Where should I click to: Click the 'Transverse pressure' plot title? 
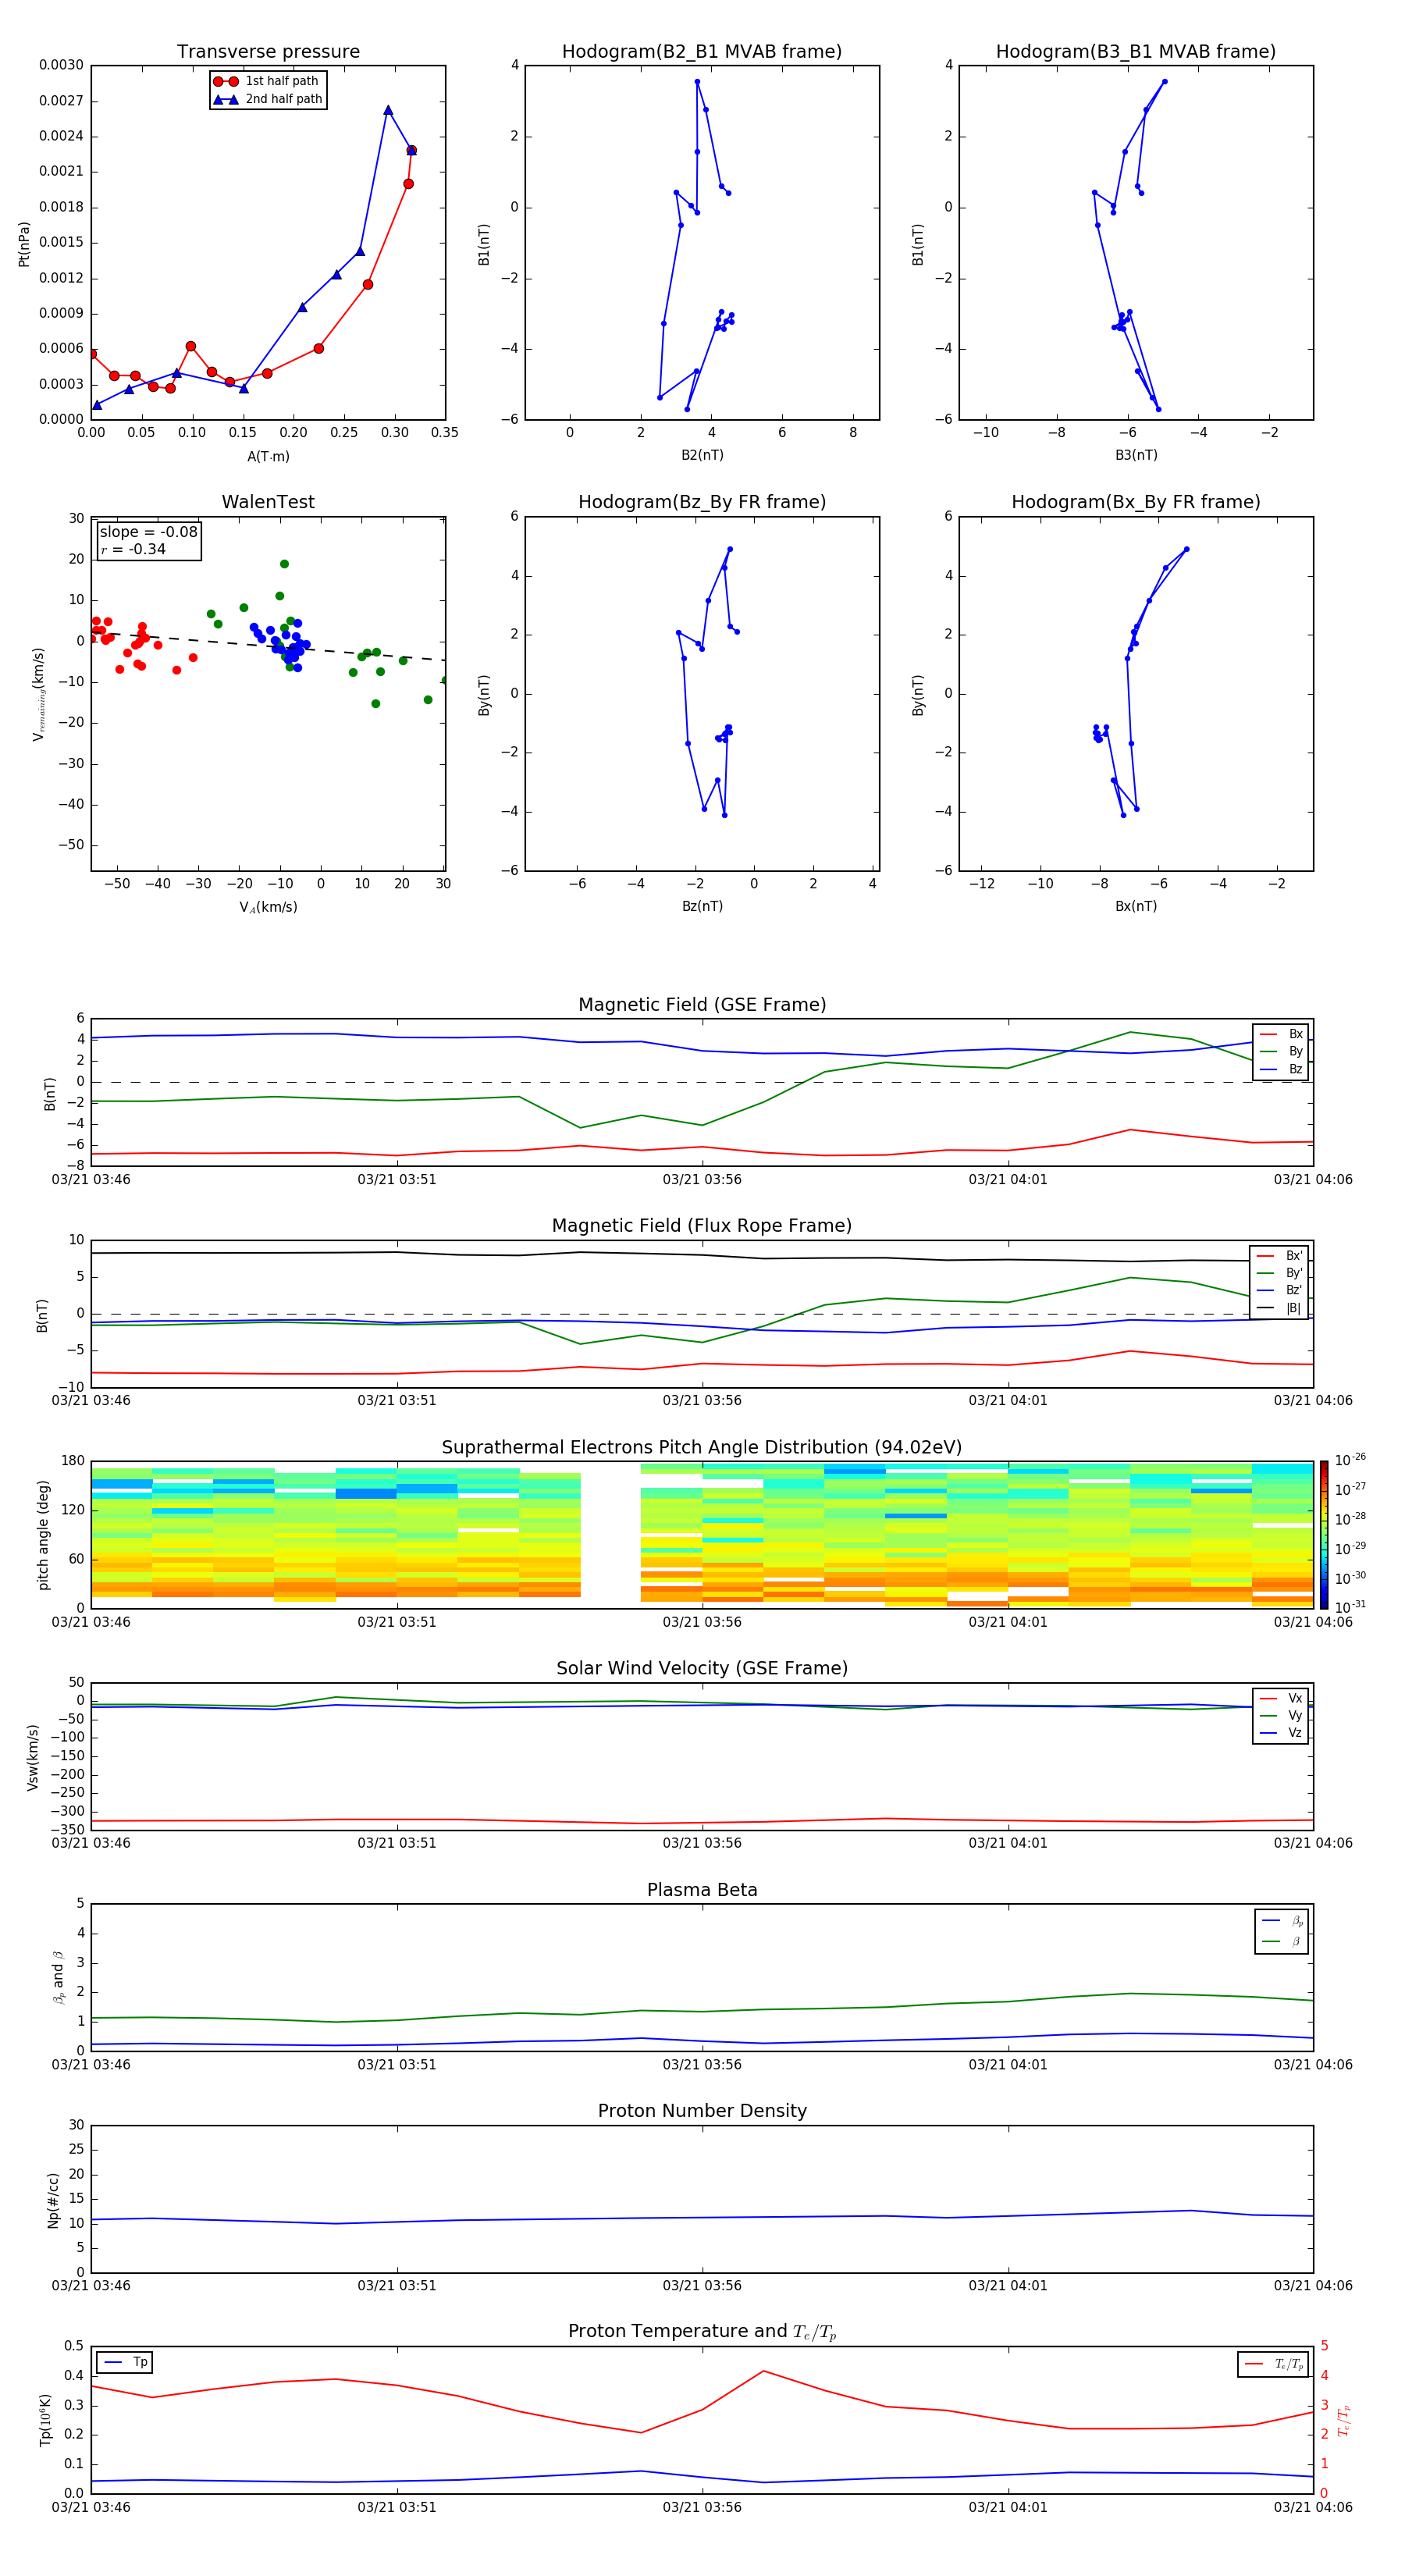(x=268, y=52)
